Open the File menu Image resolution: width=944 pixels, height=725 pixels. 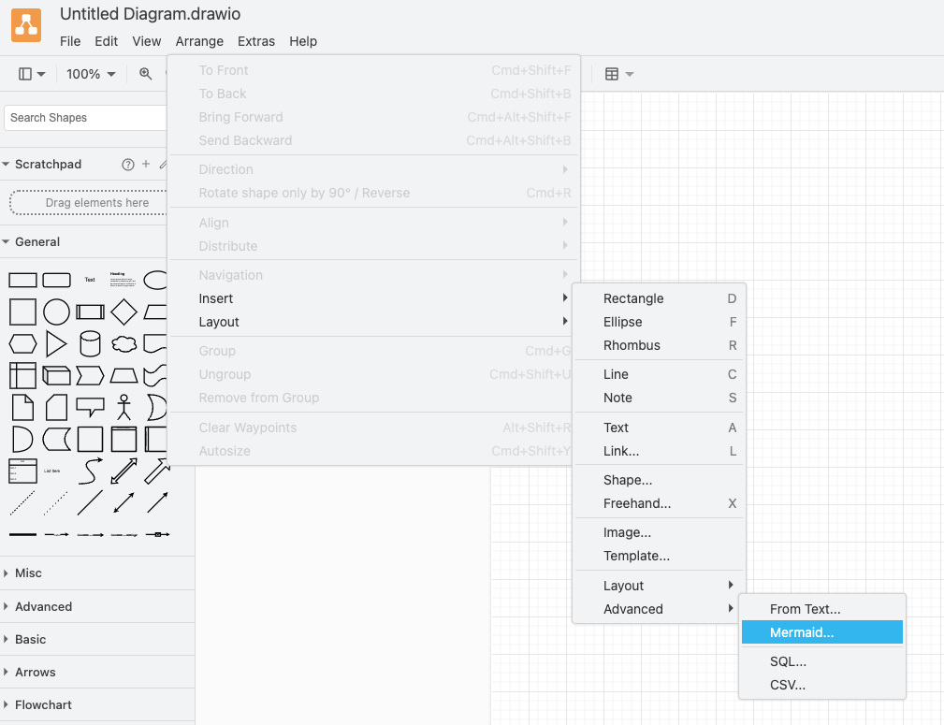pos(70,41)
